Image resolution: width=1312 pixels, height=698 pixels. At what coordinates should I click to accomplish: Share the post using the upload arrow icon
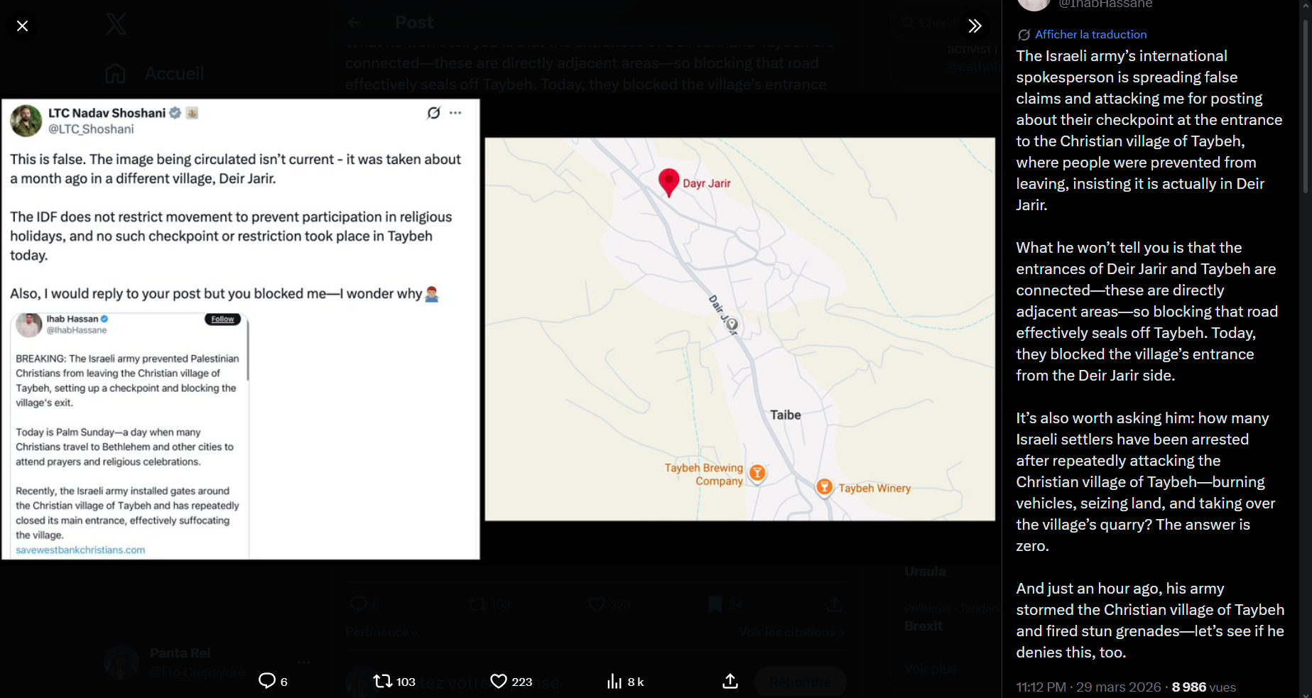730,681
